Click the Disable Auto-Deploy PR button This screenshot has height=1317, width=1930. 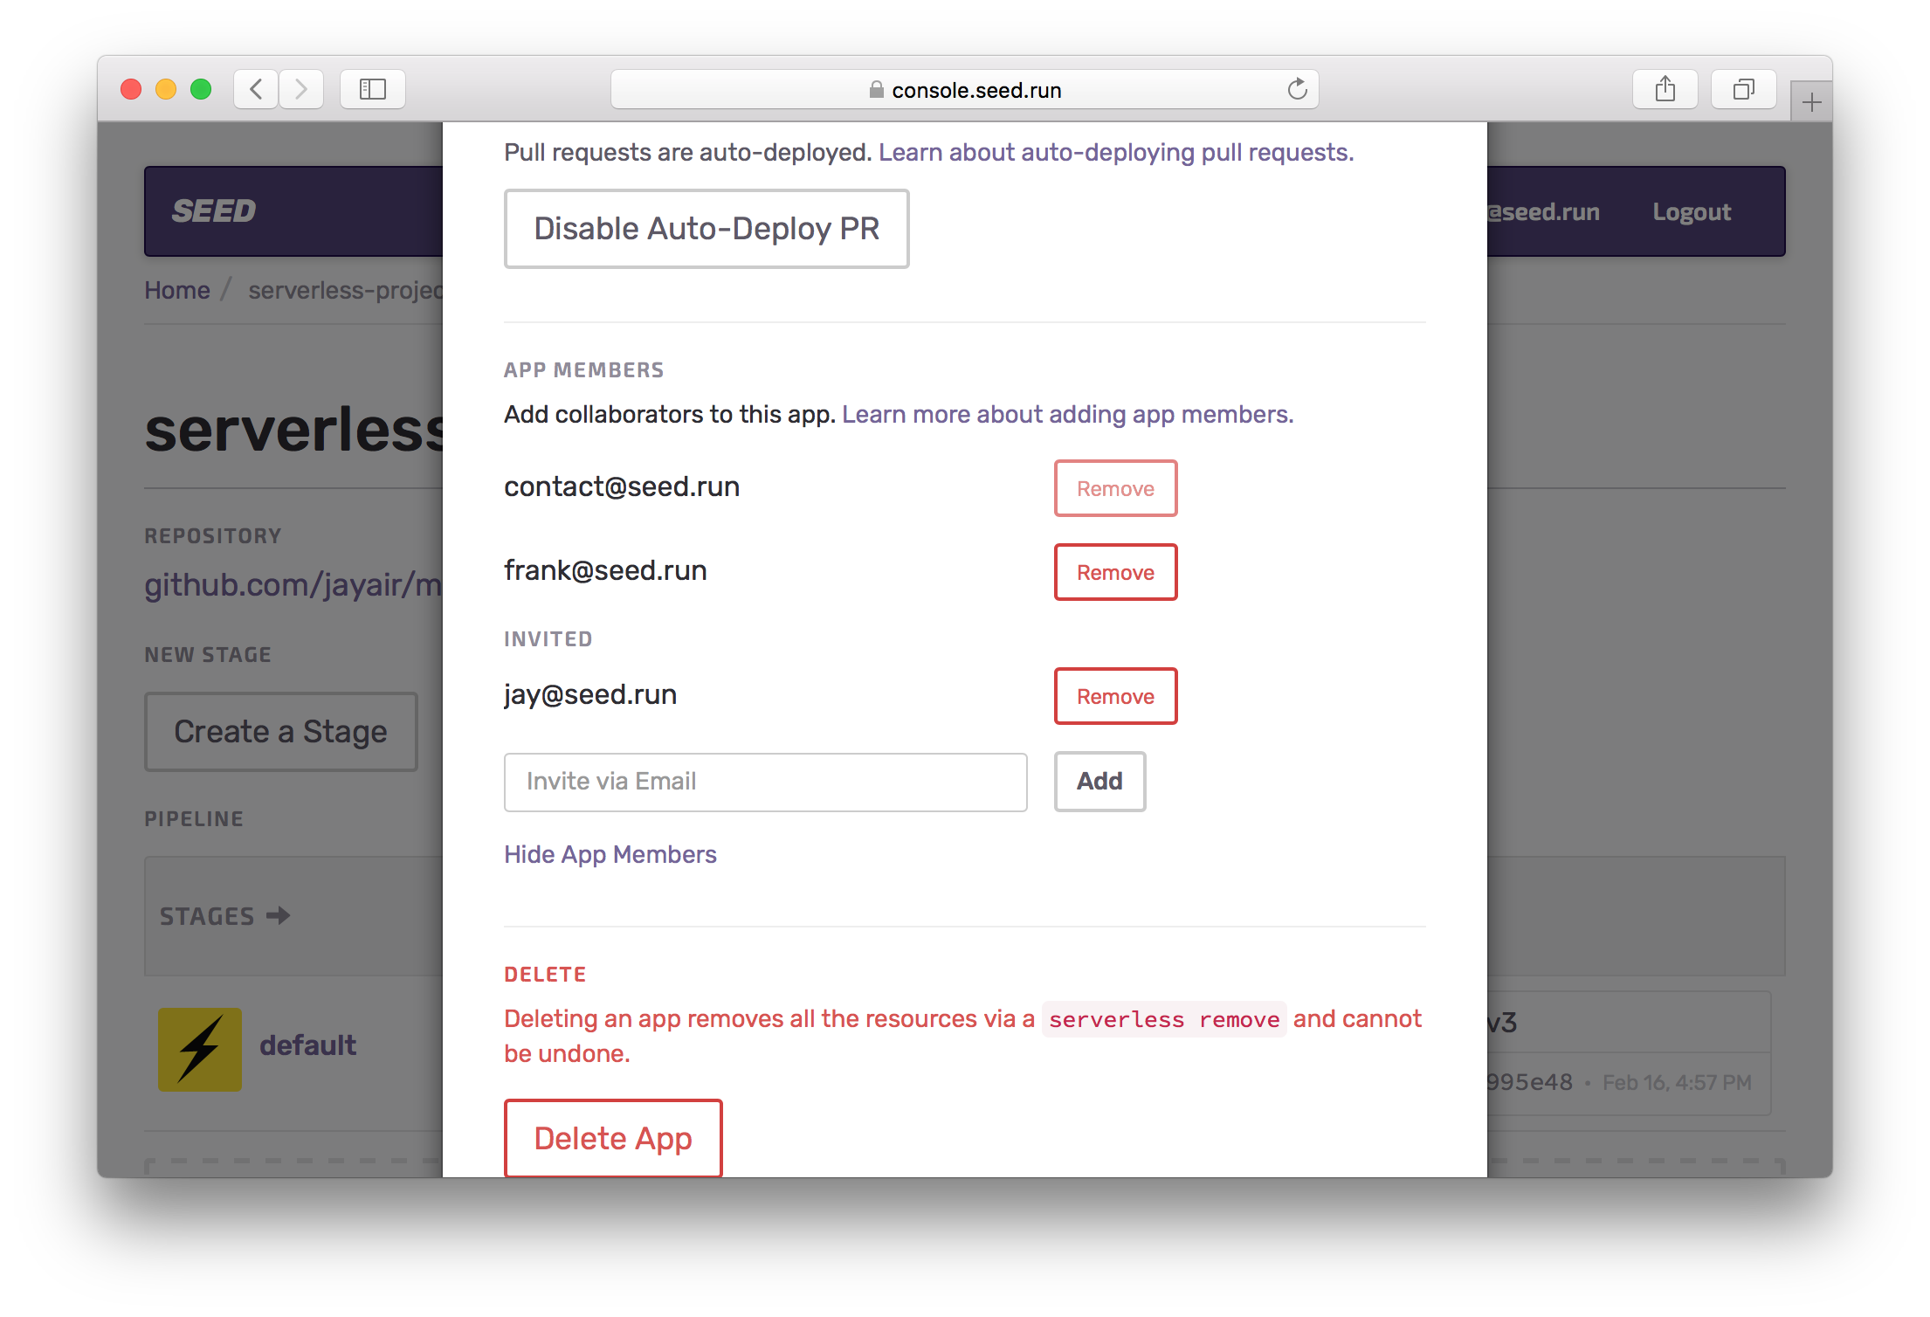pos(707,229)
